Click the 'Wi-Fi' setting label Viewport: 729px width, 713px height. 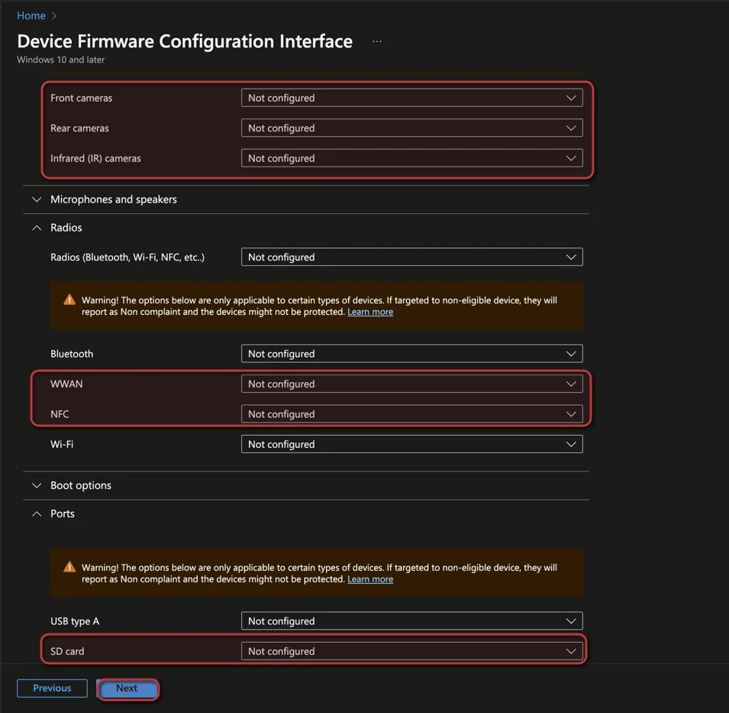coord(62,445)
